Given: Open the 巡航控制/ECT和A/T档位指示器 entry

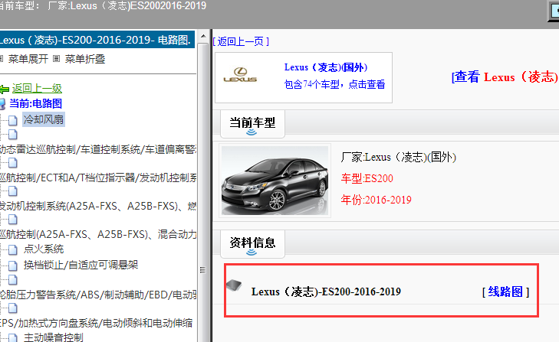Looking at the screenshot, I should coord(98,178).
